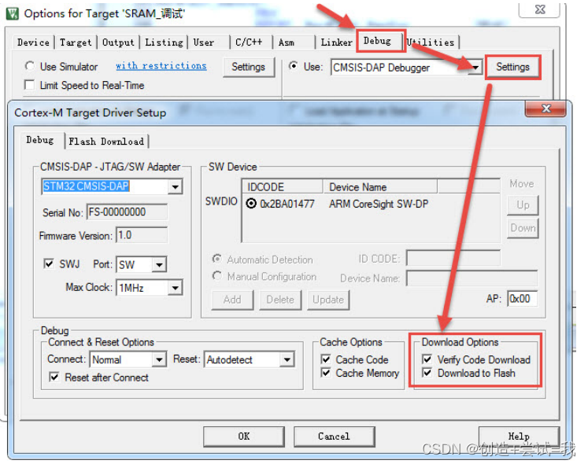The width and height of the screenshot is (588, 464).
Task: Select the Use Simulator radio button
Action: (30, 66)
